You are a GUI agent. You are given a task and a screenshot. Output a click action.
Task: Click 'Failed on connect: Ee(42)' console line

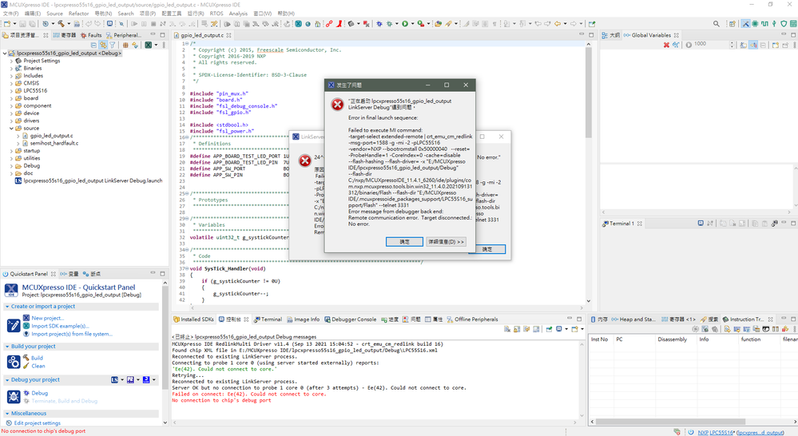coord(249,394)
